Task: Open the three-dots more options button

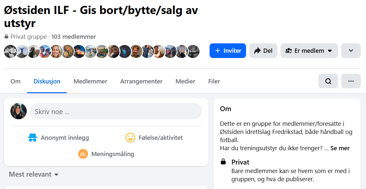Action: tap(351, 81)
